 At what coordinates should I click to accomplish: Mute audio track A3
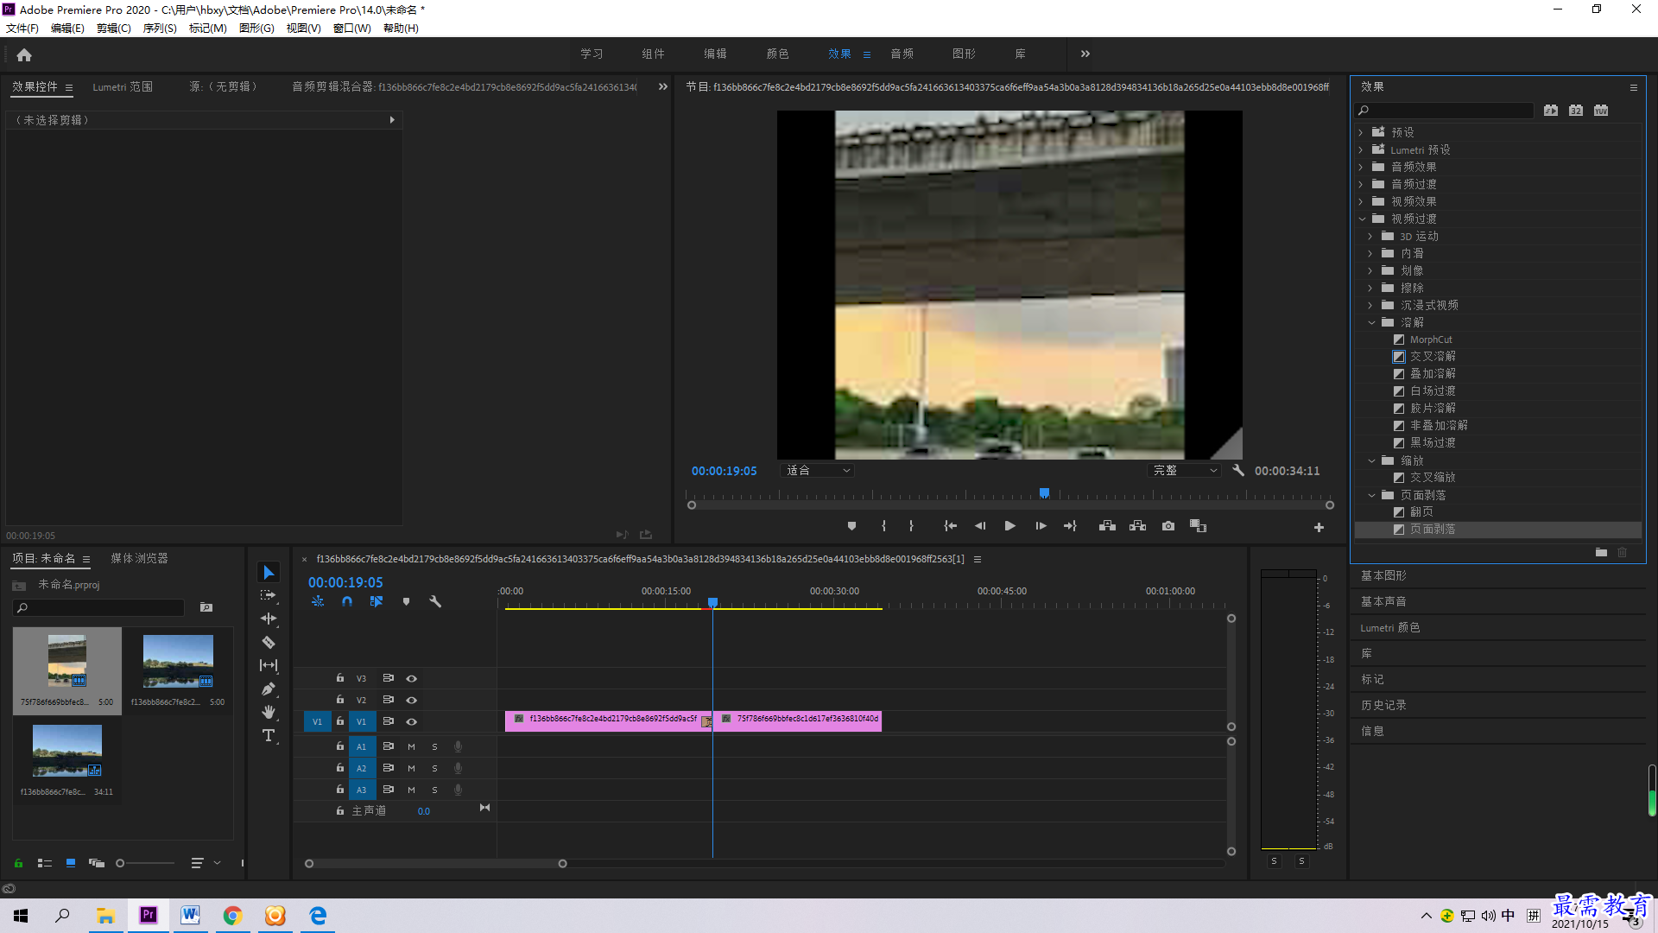[411, 790]
